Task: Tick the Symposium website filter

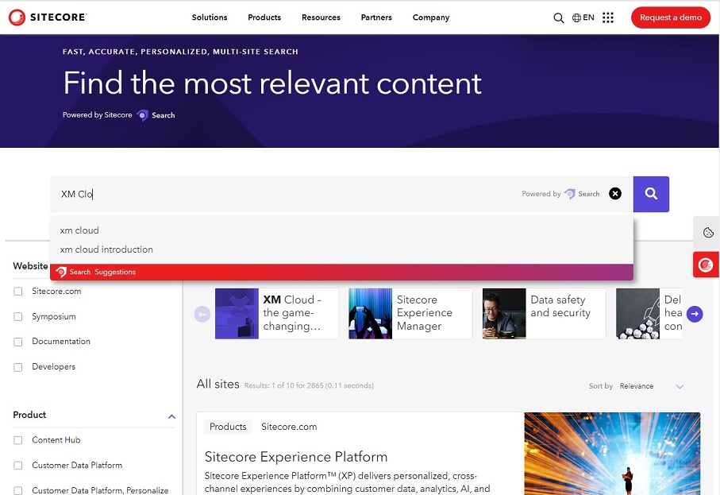Action: (x=18, y=317)
